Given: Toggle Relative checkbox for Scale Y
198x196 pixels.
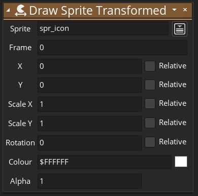Looking at the screenshot, I should [x=150, y=123].
